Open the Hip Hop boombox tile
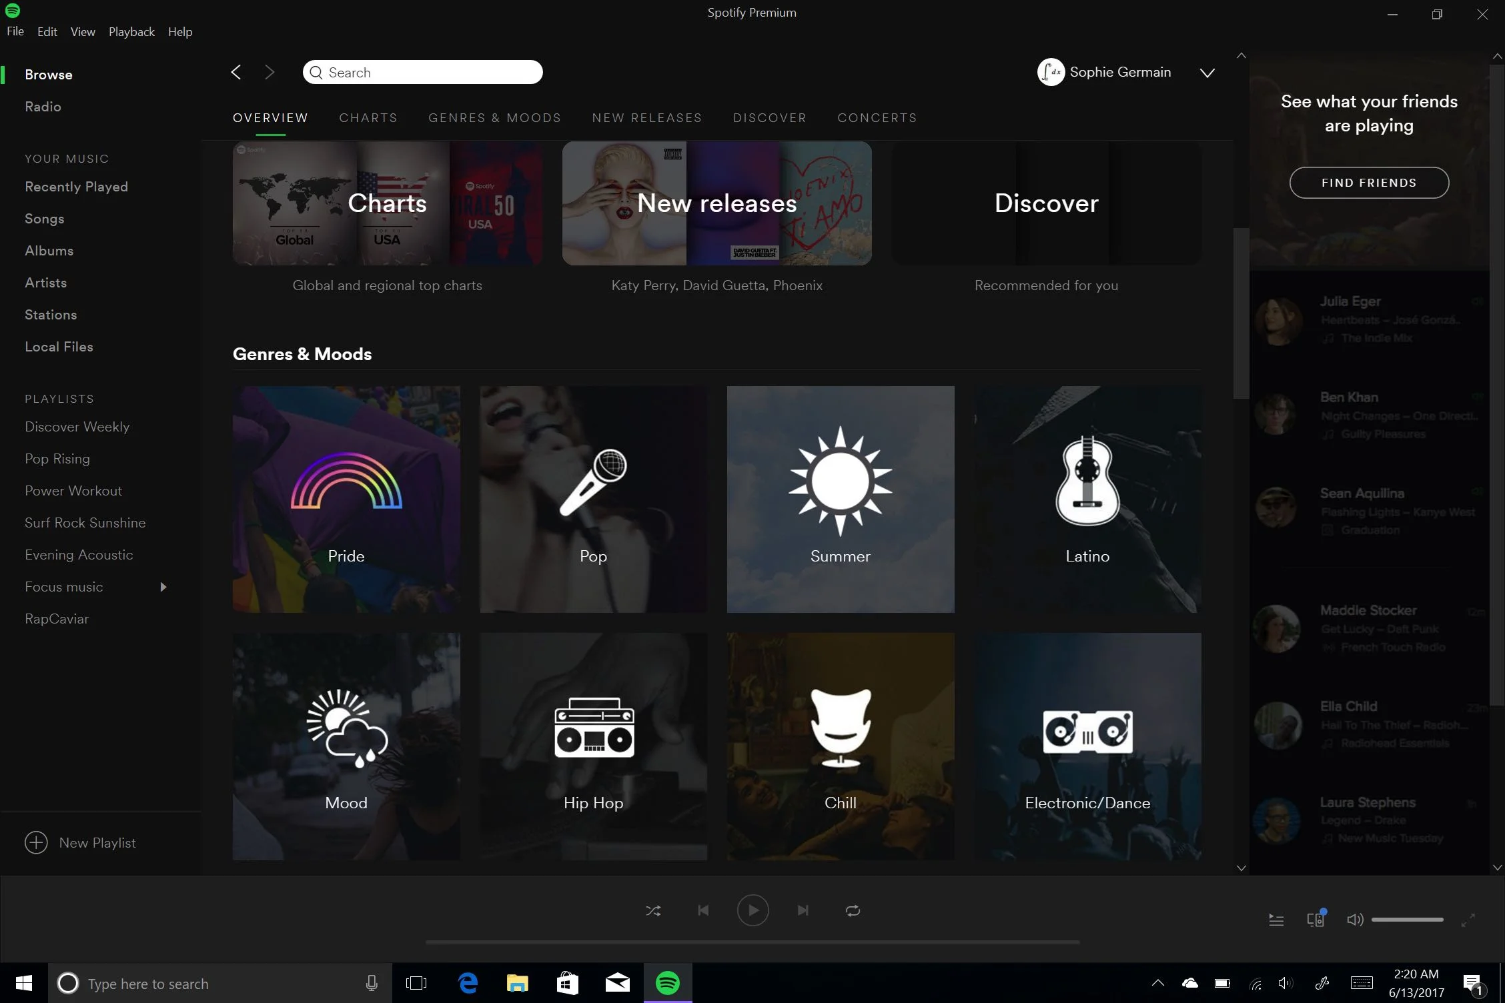Viewport: 1505px width, 1003px height. coord(594,746)
